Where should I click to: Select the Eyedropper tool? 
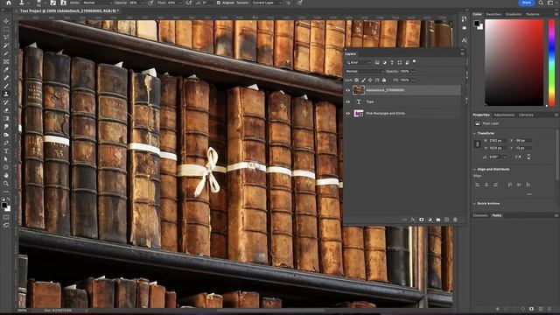coord(6,70)
